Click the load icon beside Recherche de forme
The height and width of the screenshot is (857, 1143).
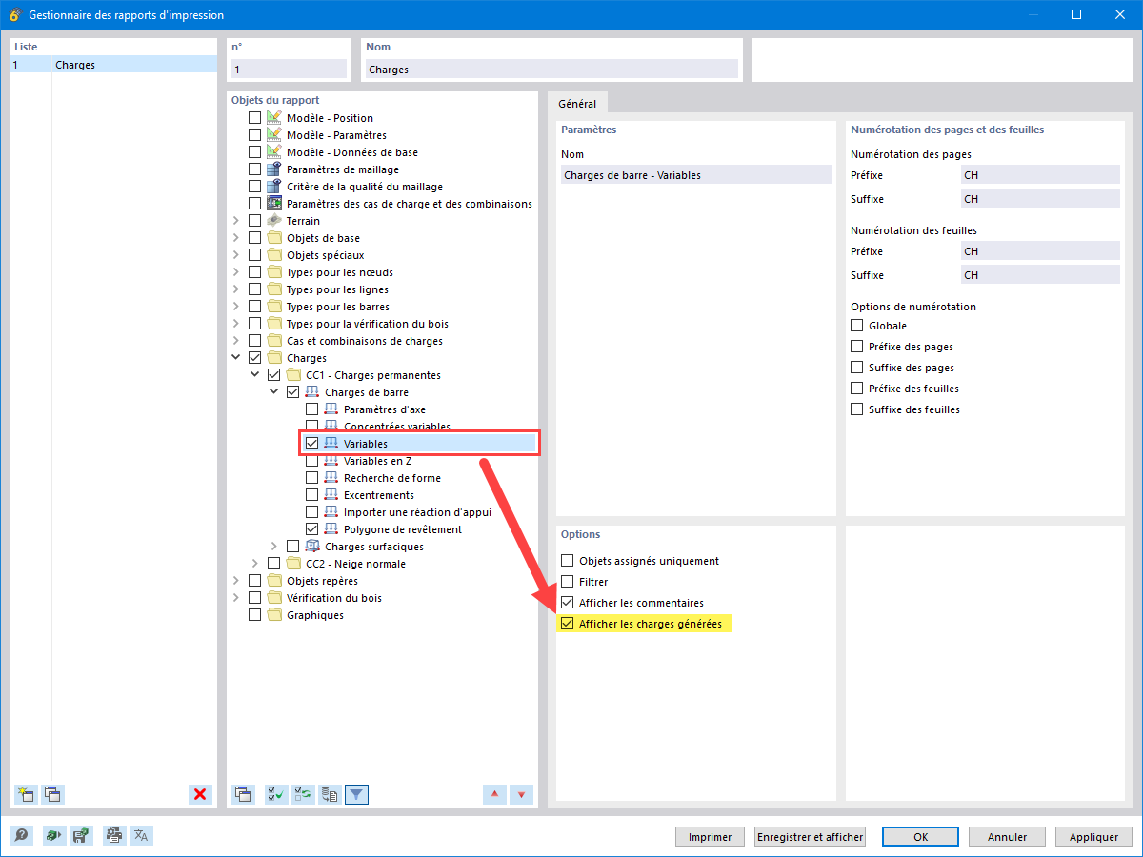click(x=331, y=478)
